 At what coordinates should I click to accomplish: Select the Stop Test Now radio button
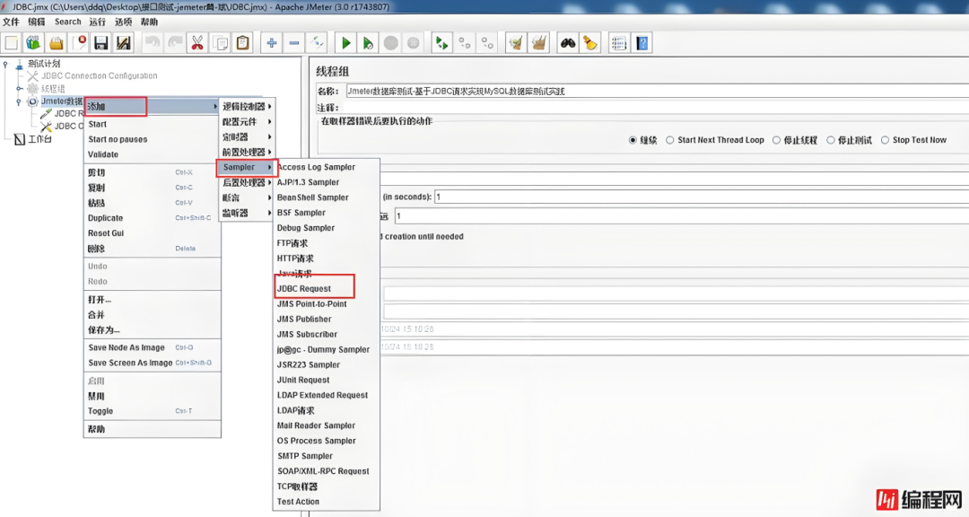[886, 140]
